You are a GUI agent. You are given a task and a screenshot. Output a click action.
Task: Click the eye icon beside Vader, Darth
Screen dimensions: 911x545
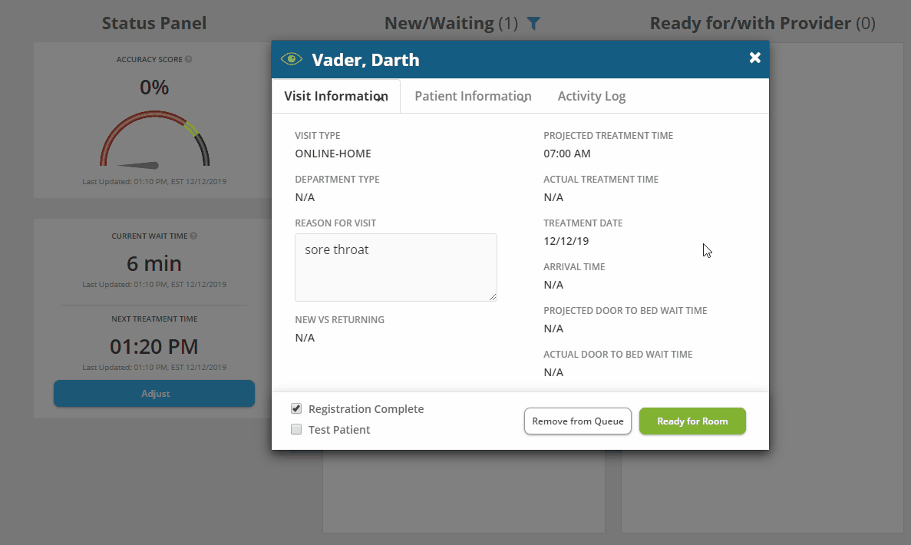tap(292, 59)
